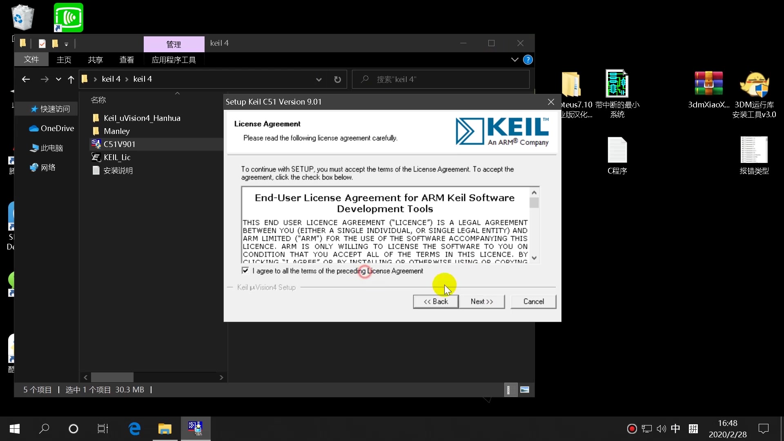Screen dimensions: 784x441
Task: Open the 共享 ribbon tab
Action: pos(95,60)
